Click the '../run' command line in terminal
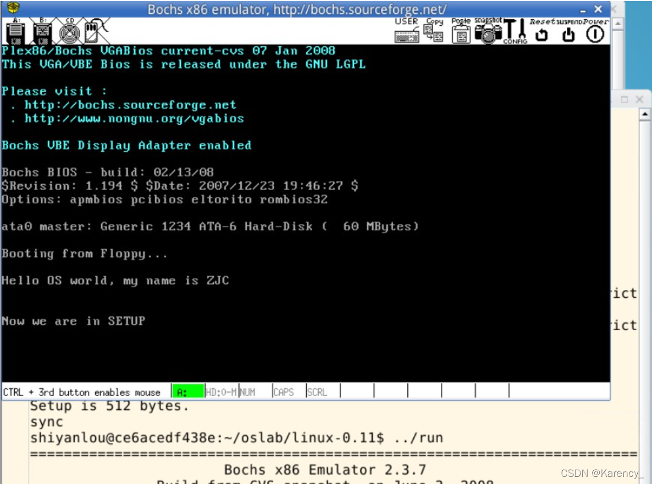 tap(236, 438)
